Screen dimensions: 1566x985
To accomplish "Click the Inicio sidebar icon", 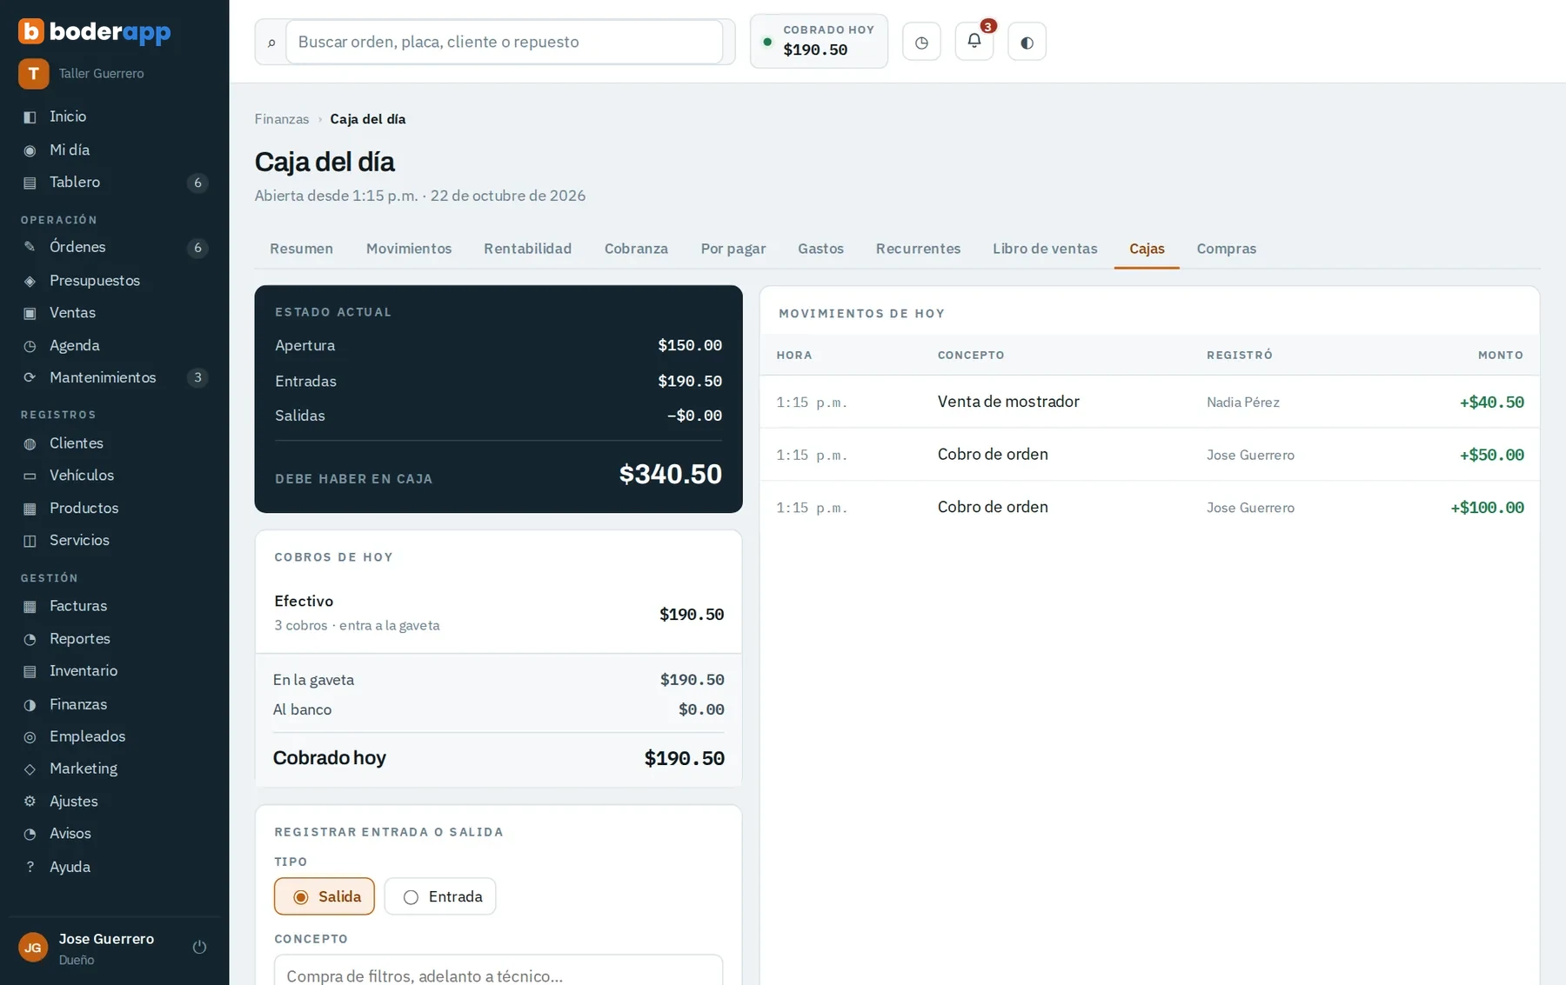I will click(30, 116).
